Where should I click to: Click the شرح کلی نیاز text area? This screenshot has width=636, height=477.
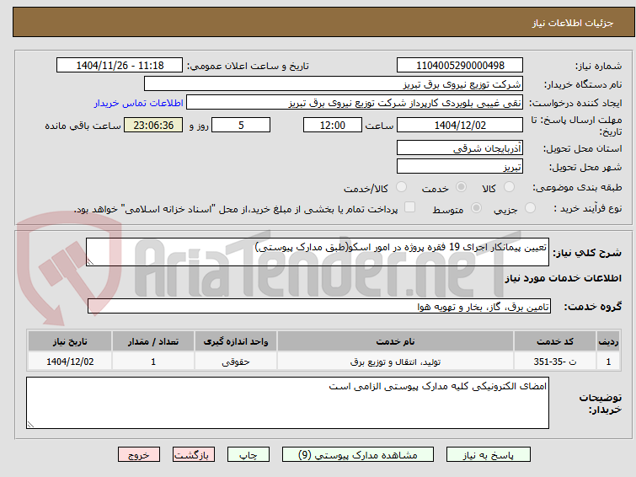click(x=318, y=252)
